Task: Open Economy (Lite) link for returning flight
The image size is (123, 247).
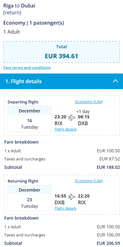Action: click(x=89, y=181)
